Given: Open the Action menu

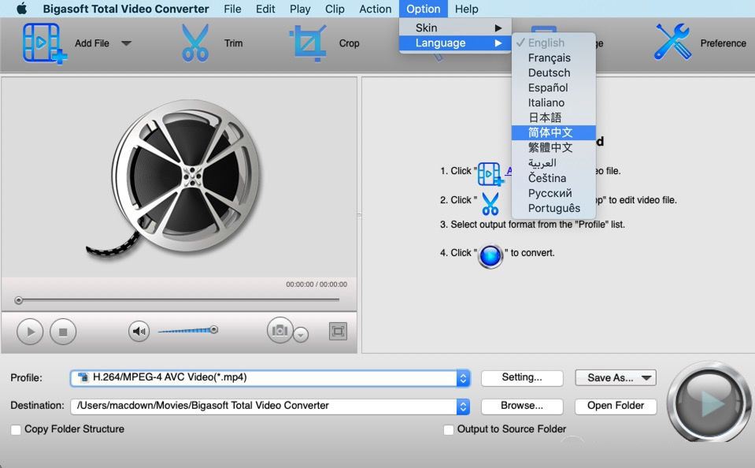Looking at the screenshot, I should click(375, 9).
